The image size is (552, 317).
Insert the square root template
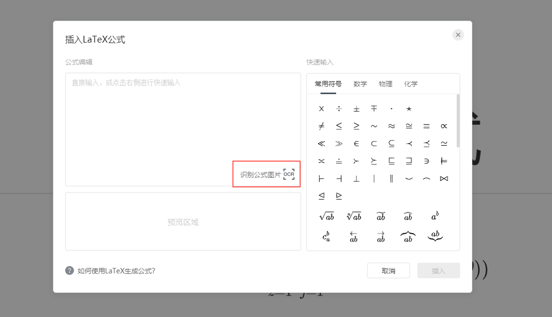327,215
